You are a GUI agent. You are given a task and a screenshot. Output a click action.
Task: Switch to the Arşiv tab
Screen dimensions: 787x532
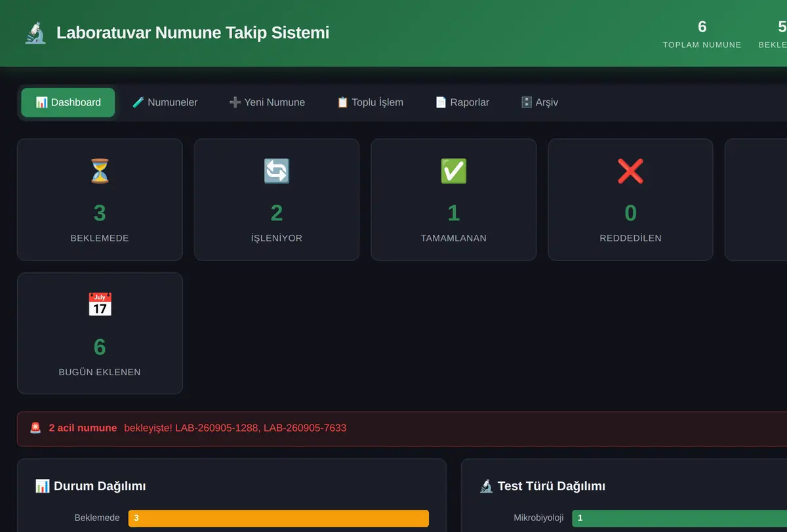click(x=539, y=102)
